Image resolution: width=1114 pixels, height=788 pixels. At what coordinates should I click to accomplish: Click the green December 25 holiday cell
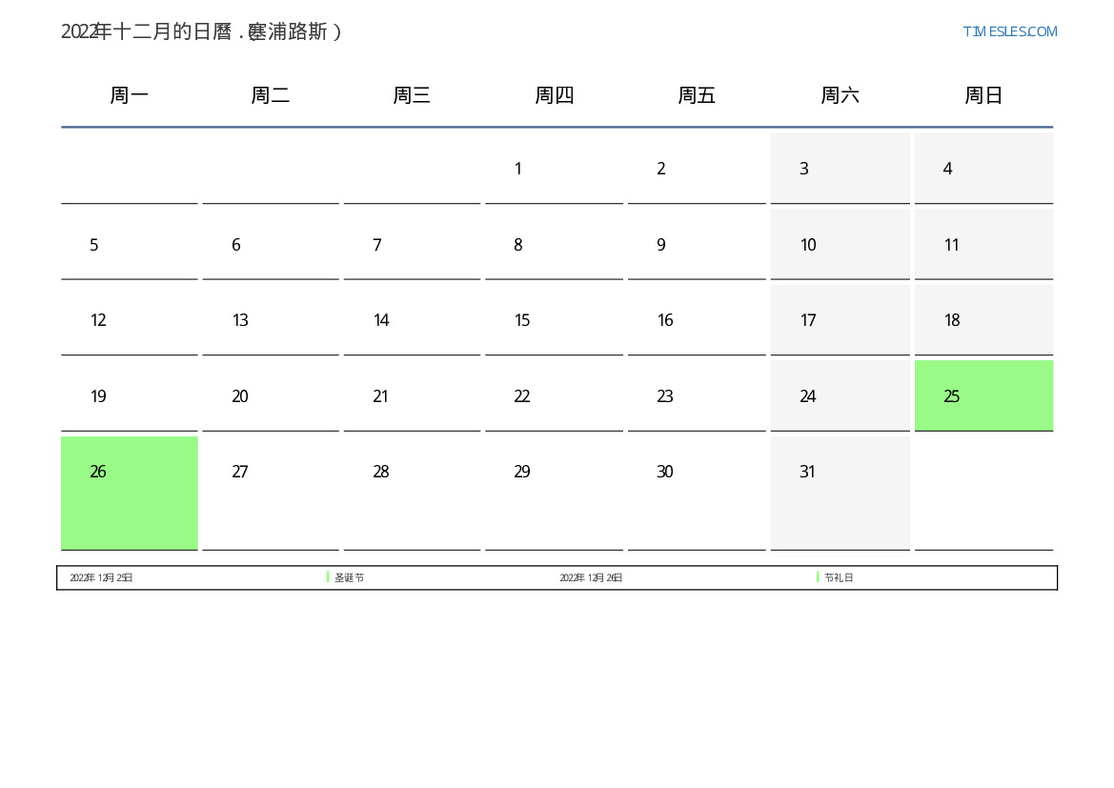(x=983, y=395)
